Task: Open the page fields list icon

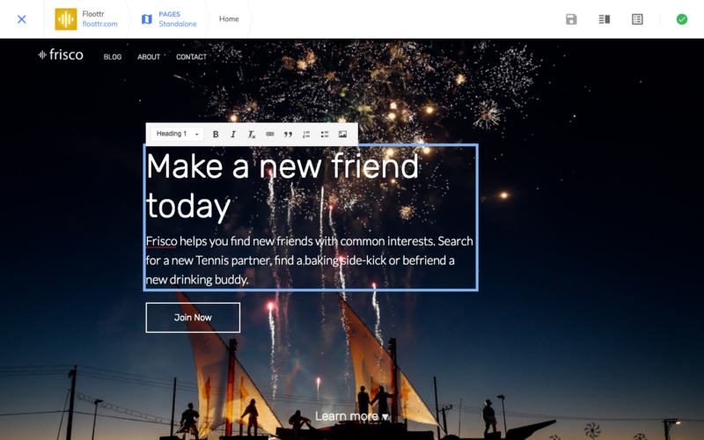Action: coord(637,19)
